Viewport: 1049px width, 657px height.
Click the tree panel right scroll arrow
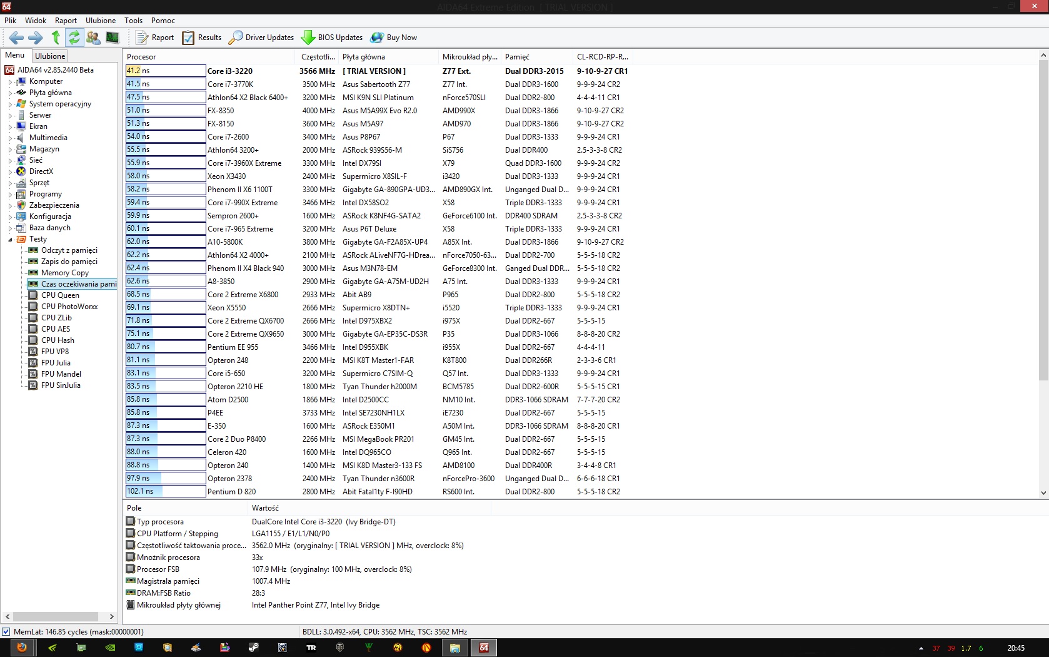[112, 616]
